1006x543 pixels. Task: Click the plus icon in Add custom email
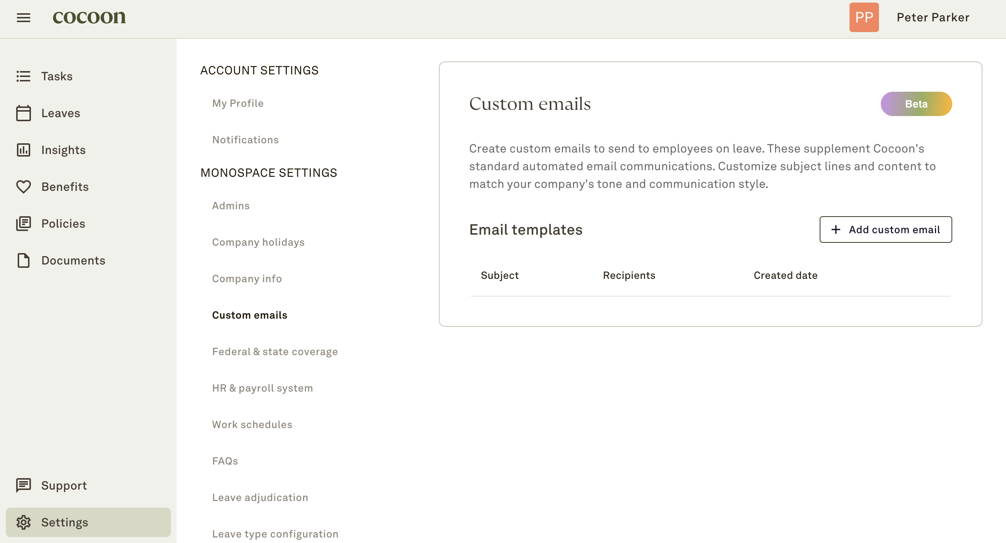pyautogui.click(x=836, y=229)
